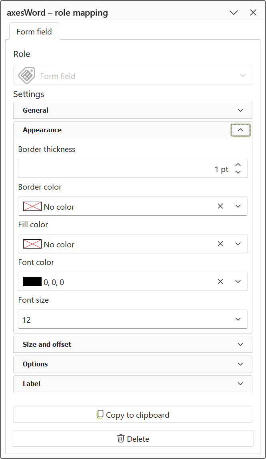The height and width of the screenshot is (459, 266).
Task: Click the Form field tag icon
Action: (x=27, y=75)
